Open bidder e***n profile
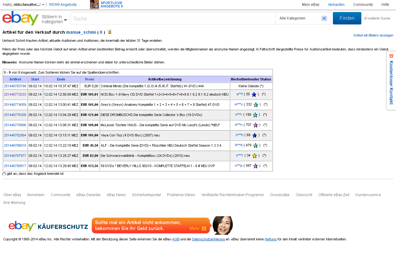The image size is (396, 271). click(239, 125)
